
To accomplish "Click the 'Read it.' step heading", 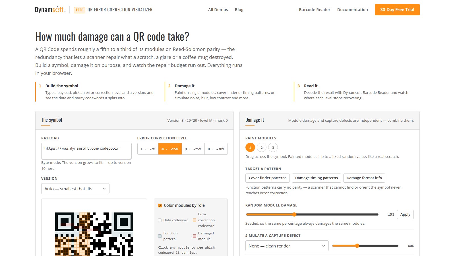I will click(x=311, y=86).
